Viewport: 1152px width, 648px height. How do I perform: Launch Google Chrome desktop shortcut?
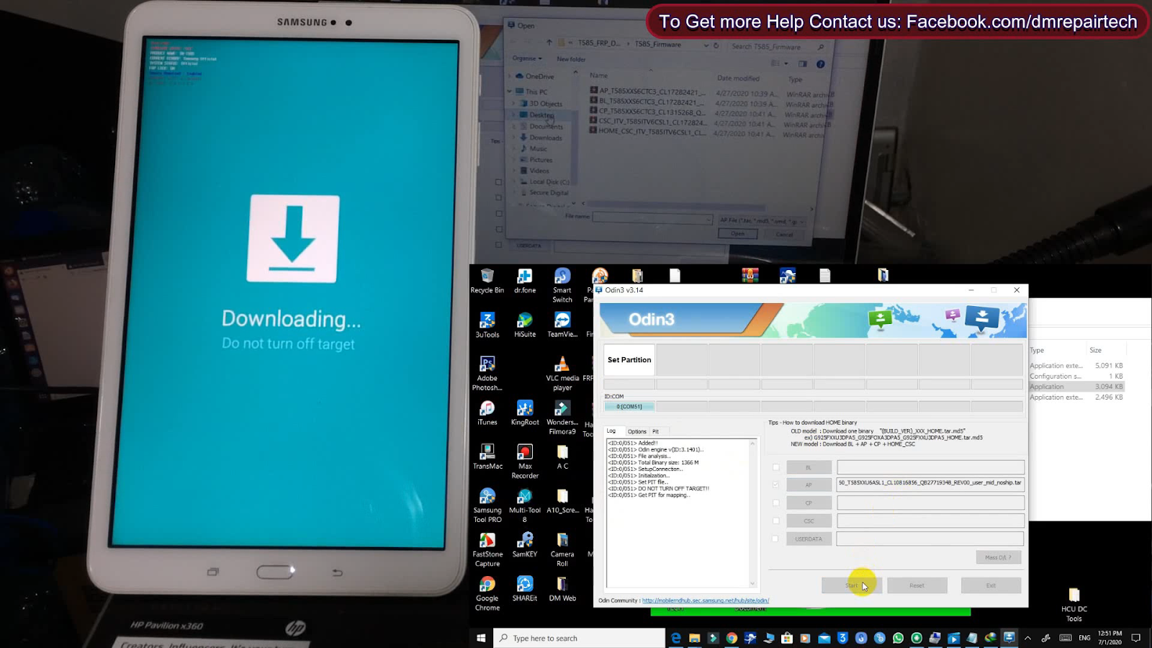[487, 593]
